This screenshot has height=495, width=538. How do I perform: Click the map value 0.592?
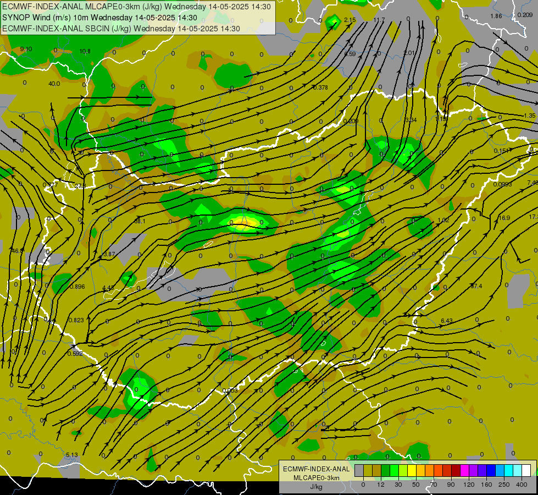pos(75,354)
